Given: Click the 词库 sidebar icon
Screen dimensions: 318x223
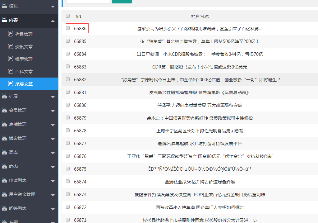Looking at the screenshot, I should tap(4, 152).
